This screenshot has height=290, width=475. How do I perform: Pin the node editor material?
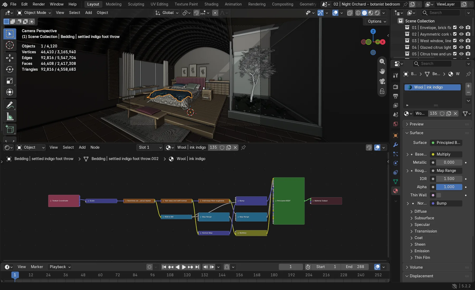(x=243, y=147)
